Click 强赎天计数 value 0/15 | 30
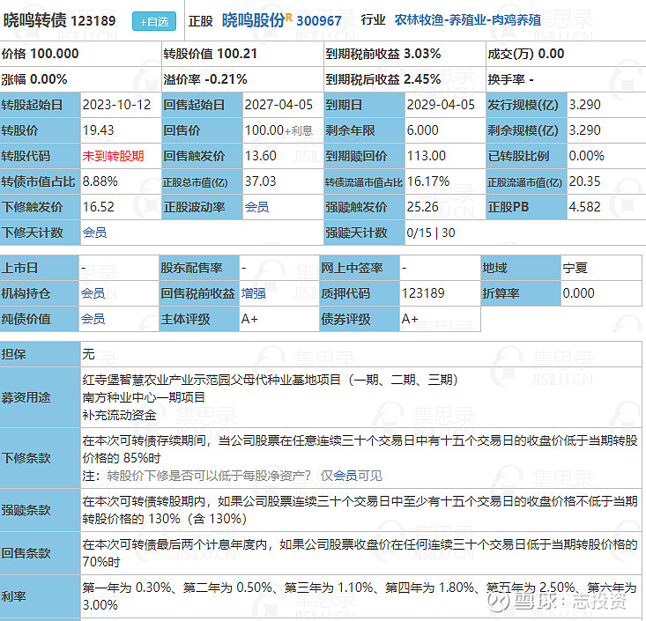This screenshot has height=621, width=646. pyautogui.click(x=431, y=233)
